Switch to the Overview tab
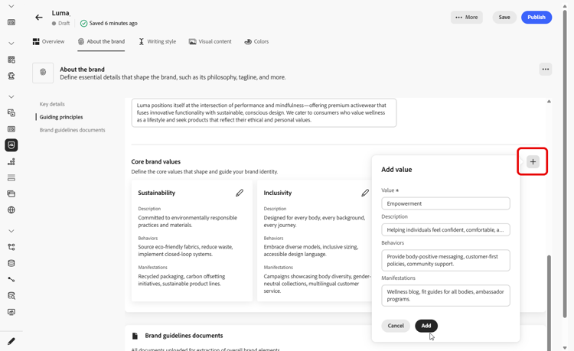The height and width of the screenshot is (351, 574). tap(48, 41)
